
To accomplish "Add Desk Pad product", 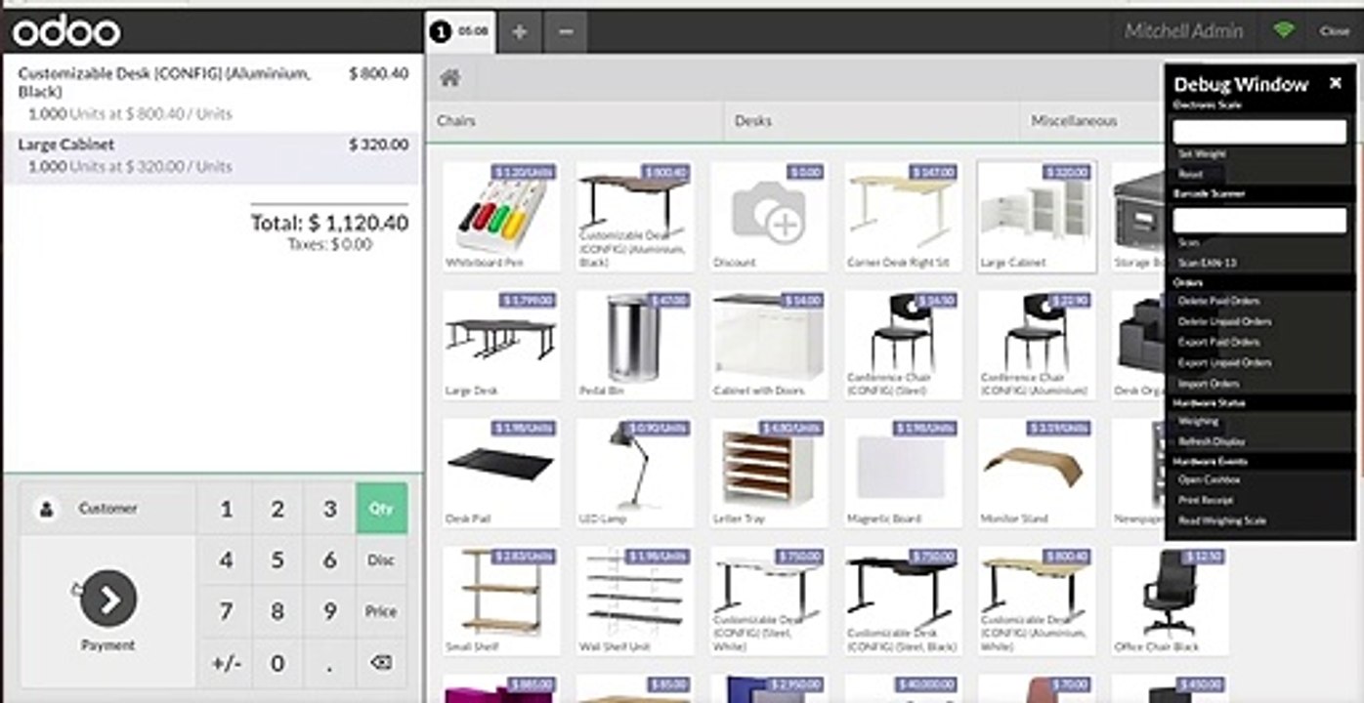I will (x=501, y=474).
